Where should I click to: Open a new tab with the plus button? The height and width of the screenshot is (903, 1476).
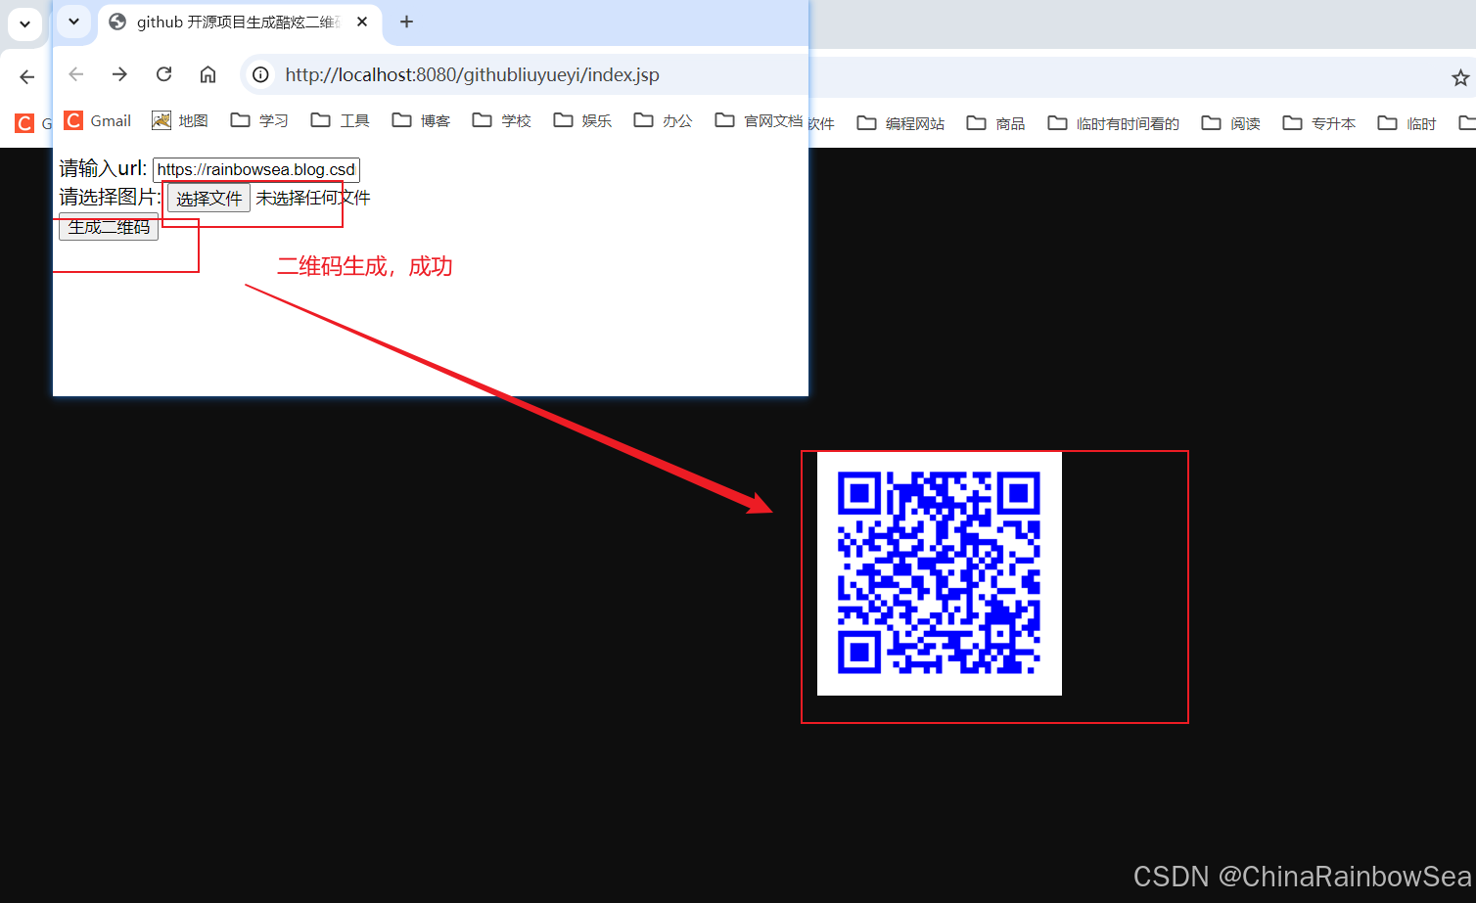point(407,22)
